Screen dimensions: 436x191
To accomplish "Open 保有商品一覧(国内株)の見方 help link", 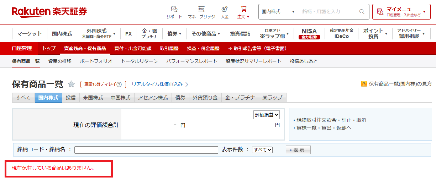I will tap(400, 84).
